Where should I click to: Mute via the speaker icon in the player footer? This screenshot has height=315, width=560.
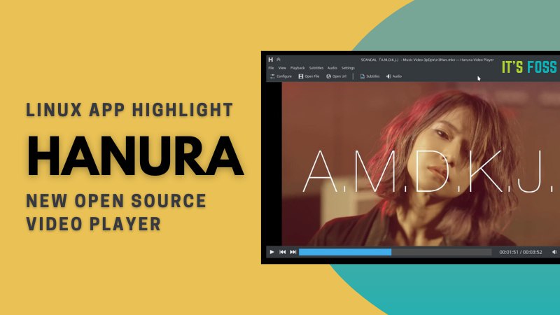(x=554, y=252)
